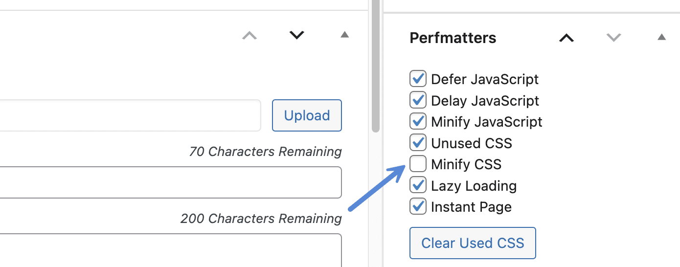This screenshot has width=680, height=267.
Task: Toggle the Unused CSS checkbox
Action: click(418, 143)
